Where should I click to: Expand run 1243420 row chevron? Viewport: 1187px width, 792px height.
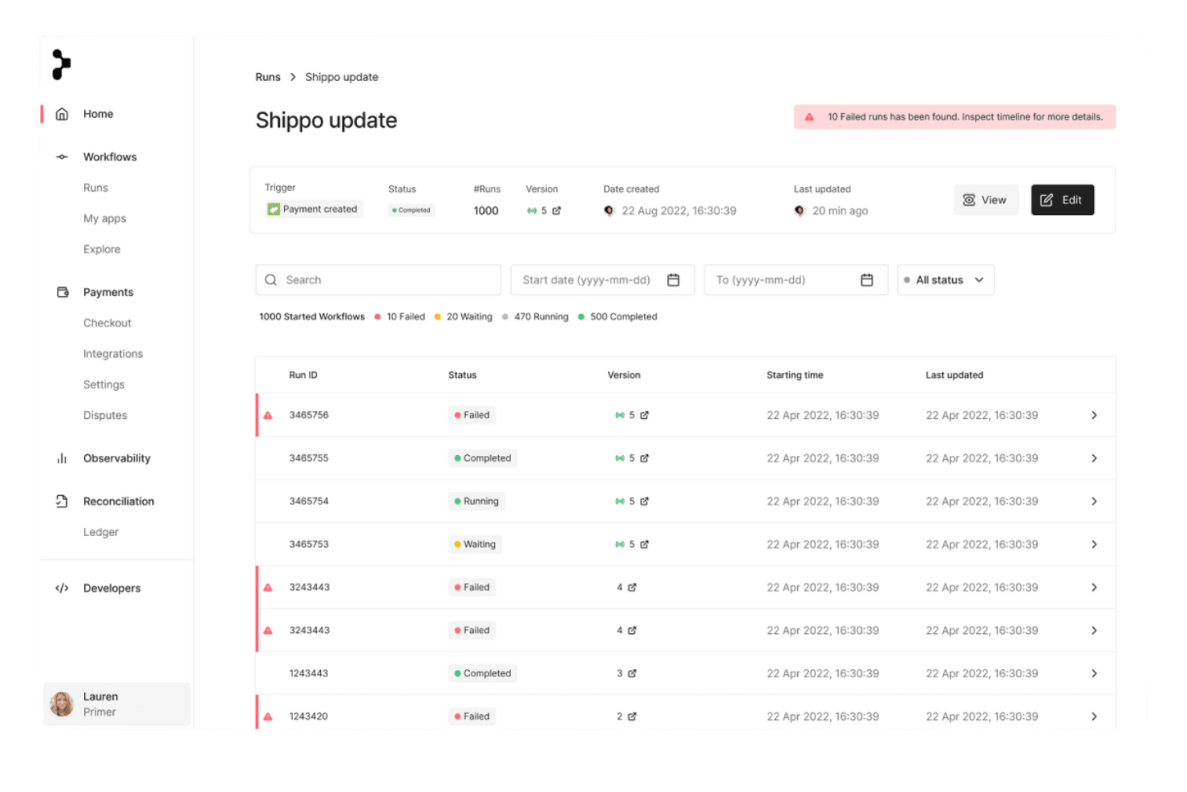point(1094,717)
